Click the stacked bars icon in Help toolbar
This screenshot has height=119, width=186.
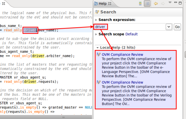point(140,3)
